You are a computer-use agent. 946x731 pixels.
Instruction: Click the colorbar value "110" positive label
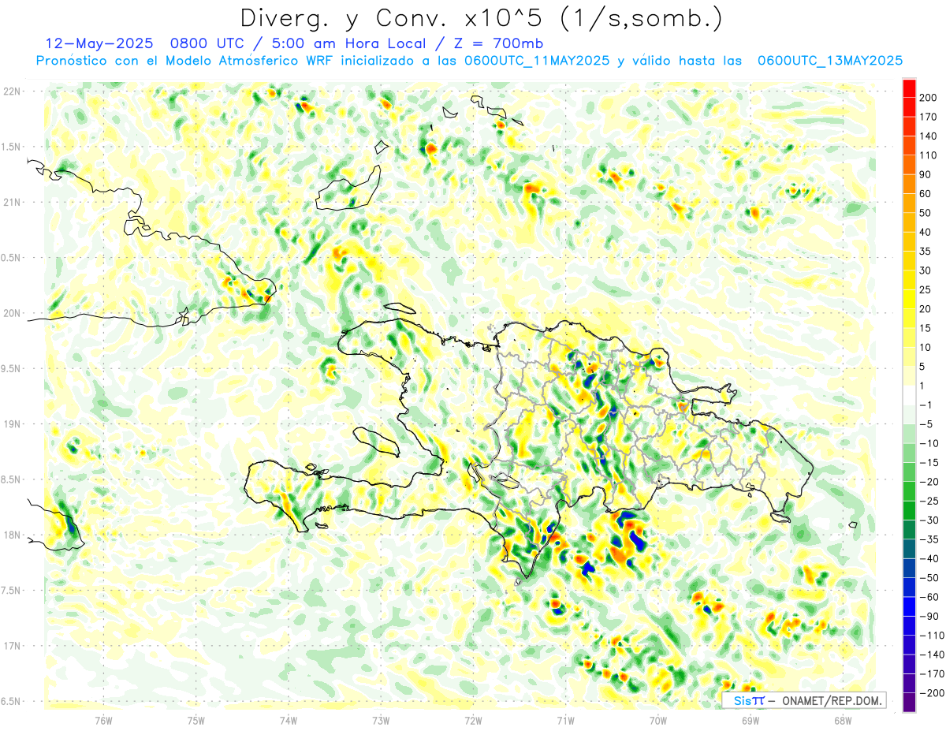pos(928,155)
